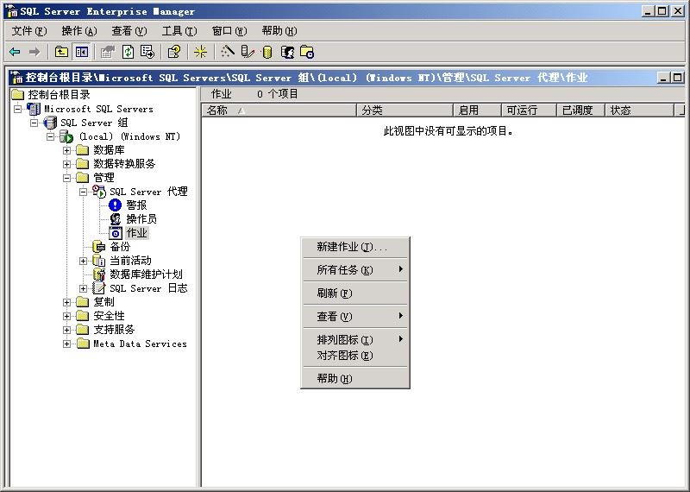
Task: Select the 数据库 tree folder label
Action: 109,150
